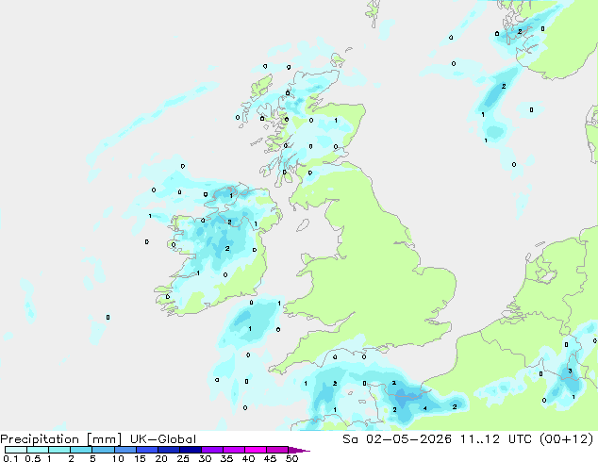Click the '20' legend scale label
This screenshot has width=598, height=462.
pyautogui.click(x=161, y=458)
